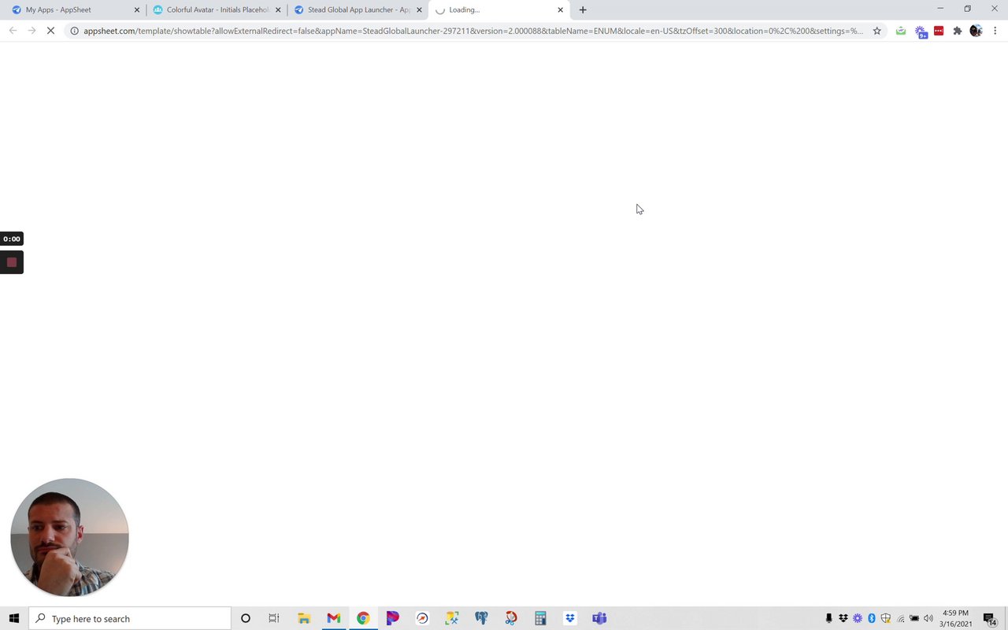Open Cortana circle icon on taskbar
The width and height of the screenshot is (1008, 630).
pyautogui.click(x=246, y=618)
